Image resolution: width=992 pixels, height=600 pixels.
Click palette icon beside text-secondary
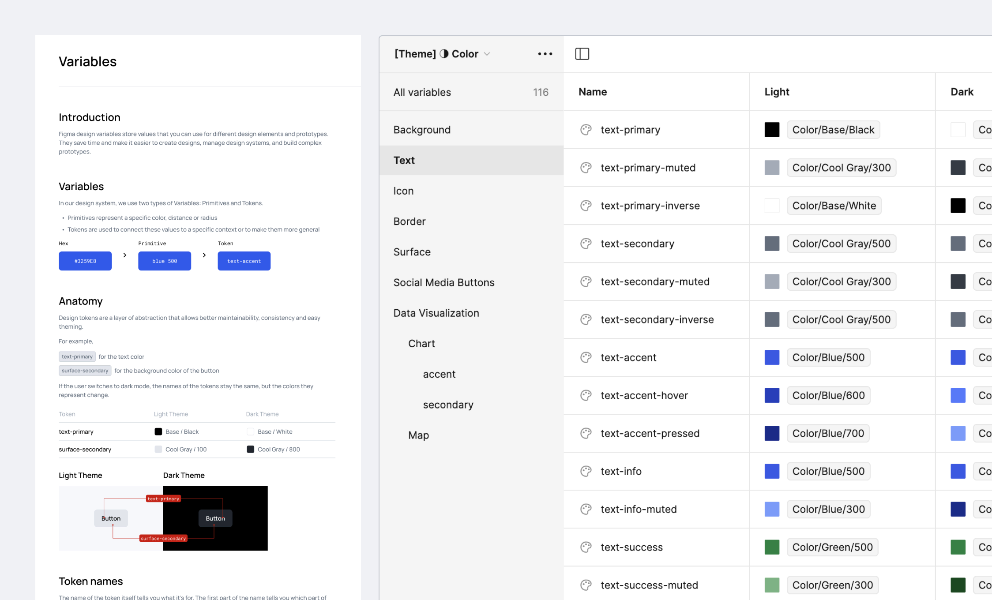586,244
